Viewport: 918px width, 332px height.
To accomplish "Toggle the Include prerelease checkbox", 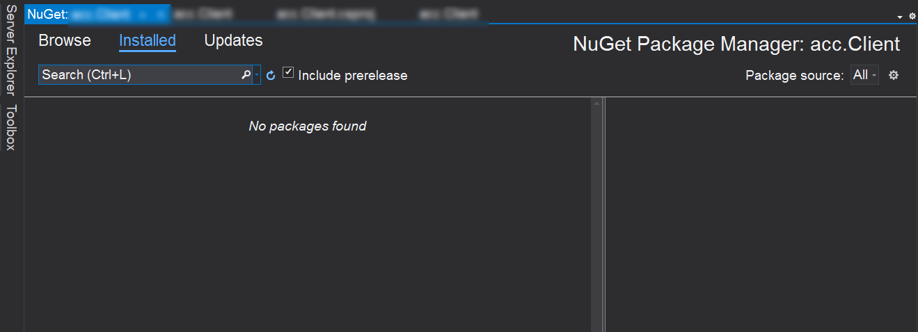I will click(288, 73).
